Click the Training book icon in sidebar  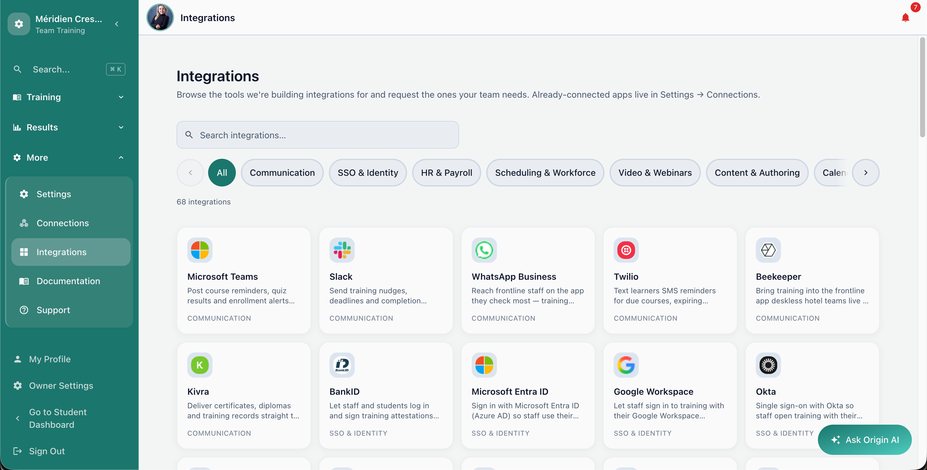[17, 97]
